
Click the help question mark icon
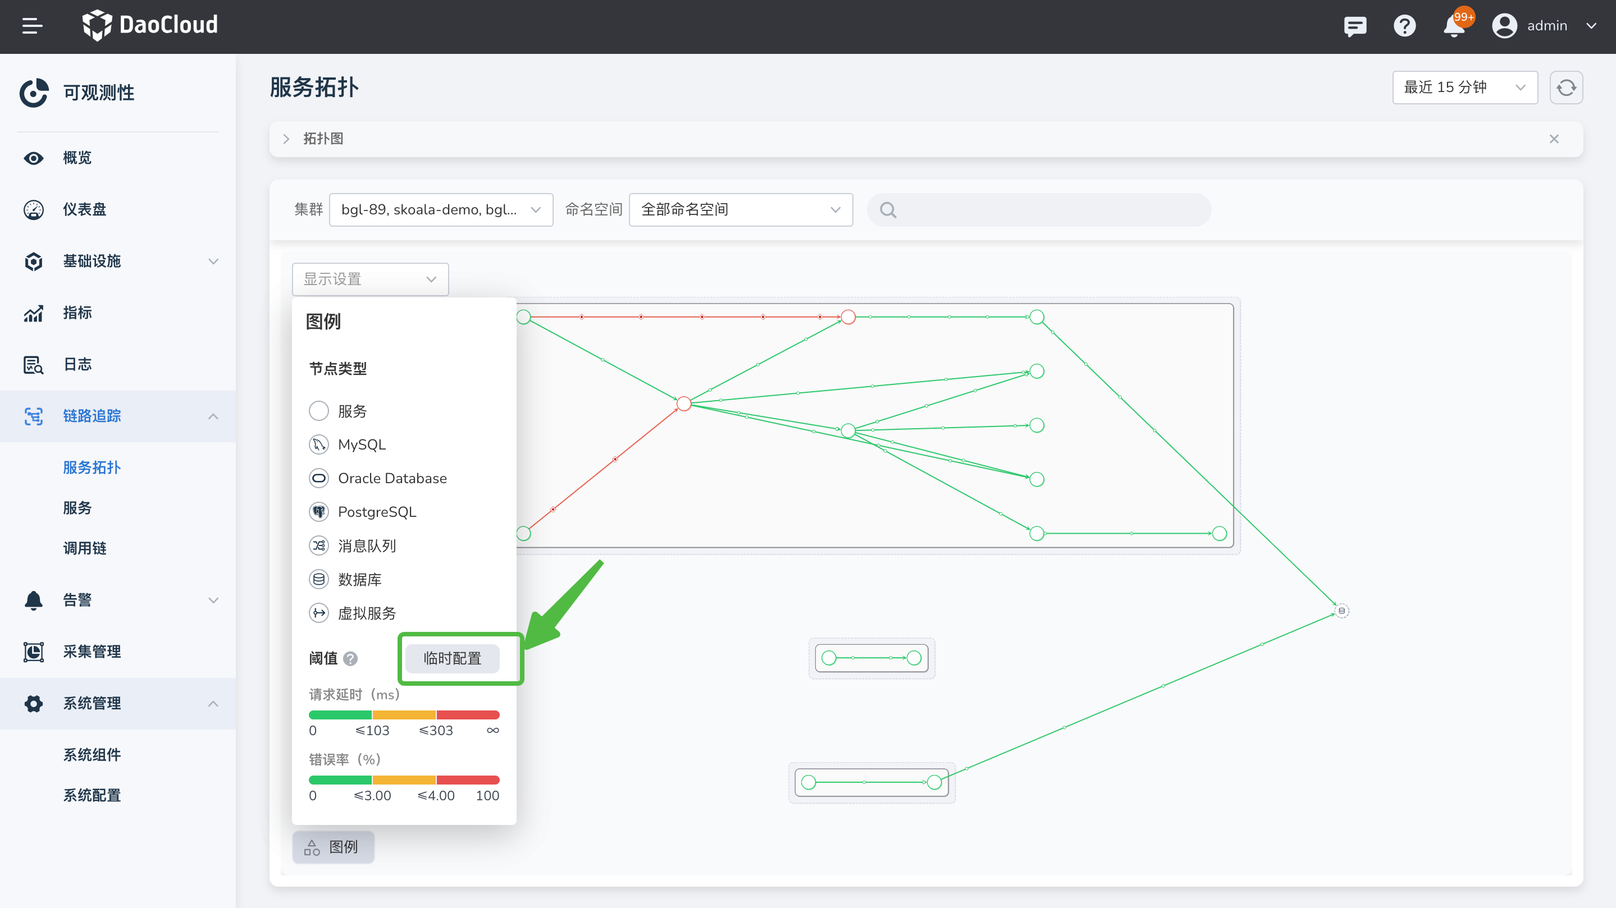point(1404,26)
